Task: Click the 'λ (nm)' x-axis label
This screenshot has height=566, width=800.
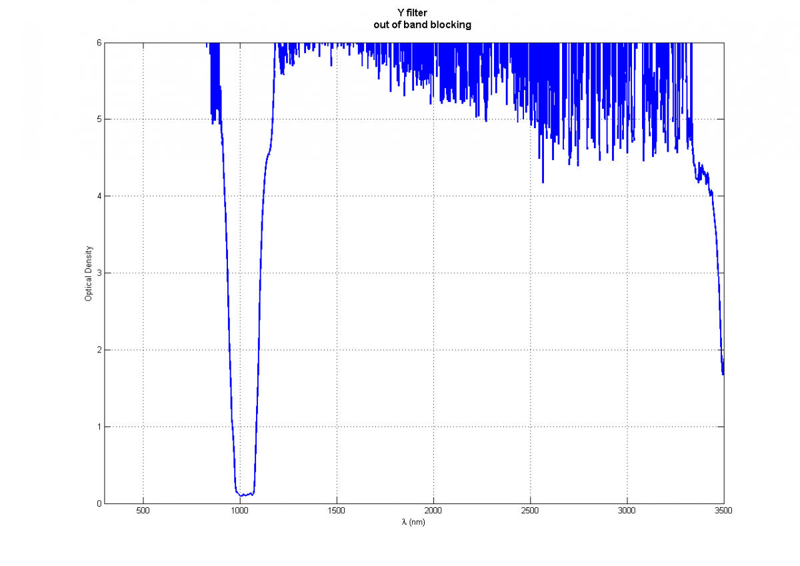Action: [413, 522]
